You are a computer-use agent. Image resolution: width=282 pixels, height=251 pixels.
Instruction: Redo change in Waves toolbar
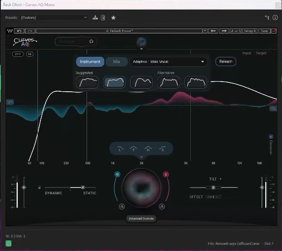30,31
